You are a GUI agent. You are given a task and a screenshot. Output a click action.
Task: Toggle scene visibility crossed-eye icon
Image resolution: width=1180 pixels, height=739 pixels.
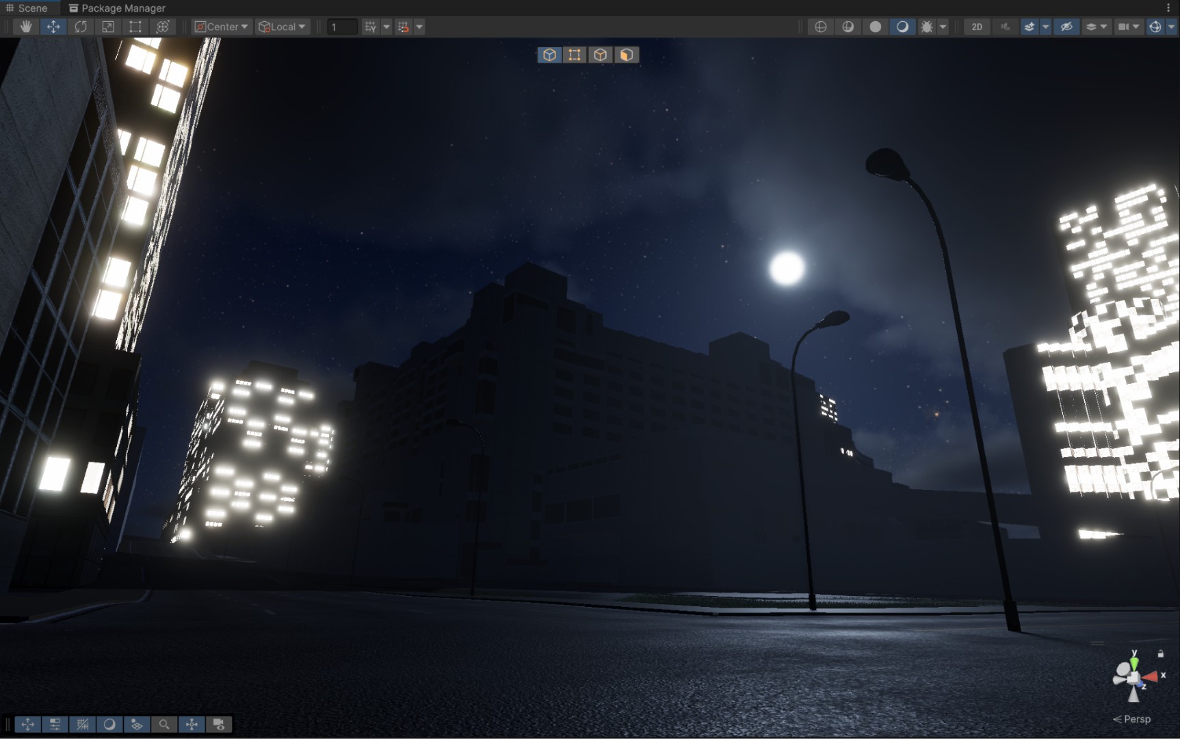tap(1066, 27)
